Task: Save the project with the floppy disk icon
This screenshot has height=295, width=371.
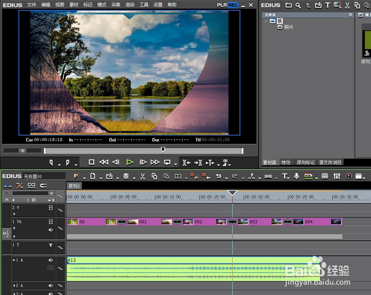Action: pos(126,176)
